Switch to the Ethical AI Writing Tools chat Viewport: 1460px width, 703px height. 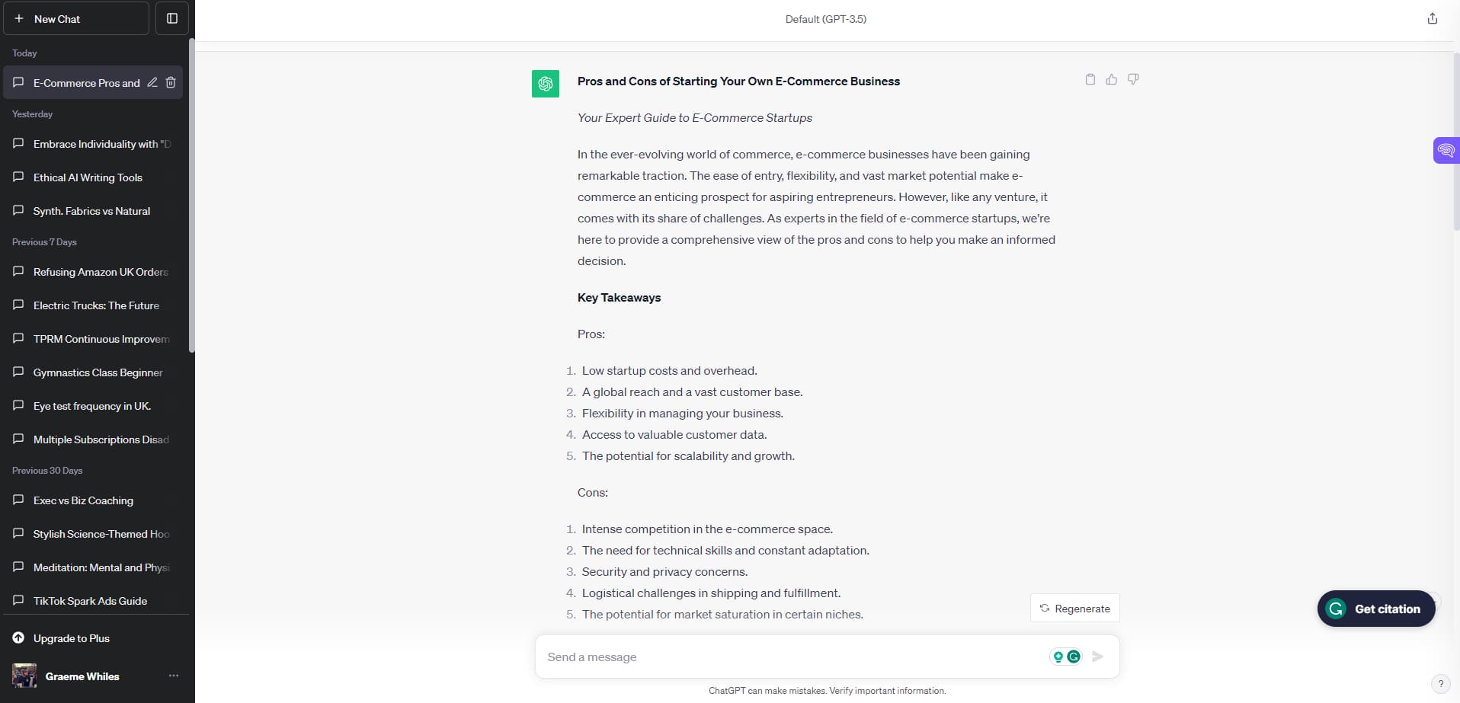tap(87, 177)
